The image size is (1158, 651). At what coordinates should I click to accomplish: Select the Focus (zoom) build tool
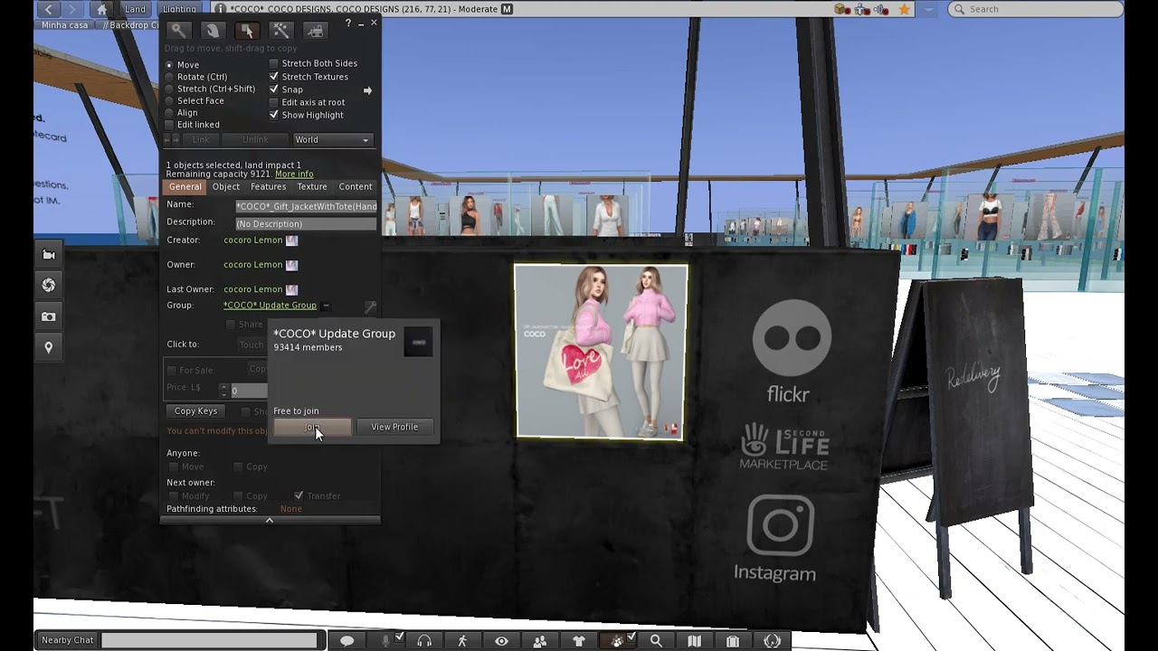(179, 31)
